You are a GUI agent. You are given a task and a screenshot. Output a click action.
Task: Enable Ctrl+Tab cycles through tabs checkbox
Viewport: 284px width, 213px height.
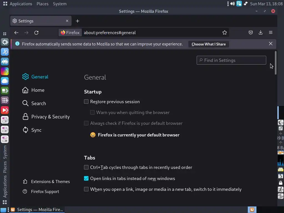point(86,167)
